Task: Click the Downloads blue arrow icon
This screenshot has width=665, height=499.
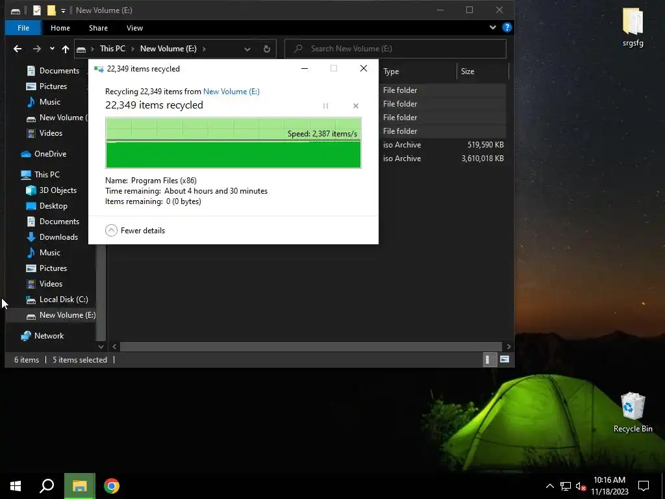Action: click(x=31, y=237)
